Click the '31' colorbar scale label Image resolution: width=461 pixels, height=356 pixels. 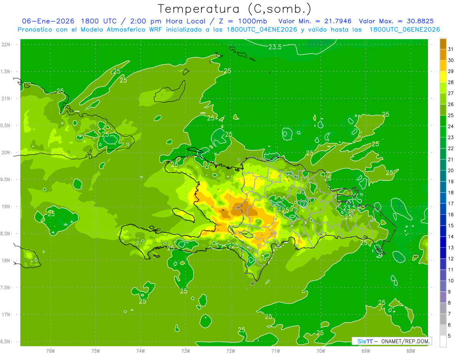(451, 49)
